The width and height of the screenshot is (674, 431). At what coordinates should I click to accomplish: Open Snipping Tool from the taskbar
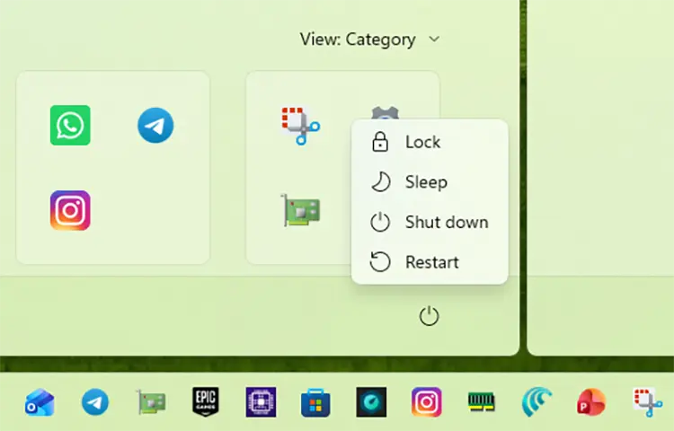647,402
